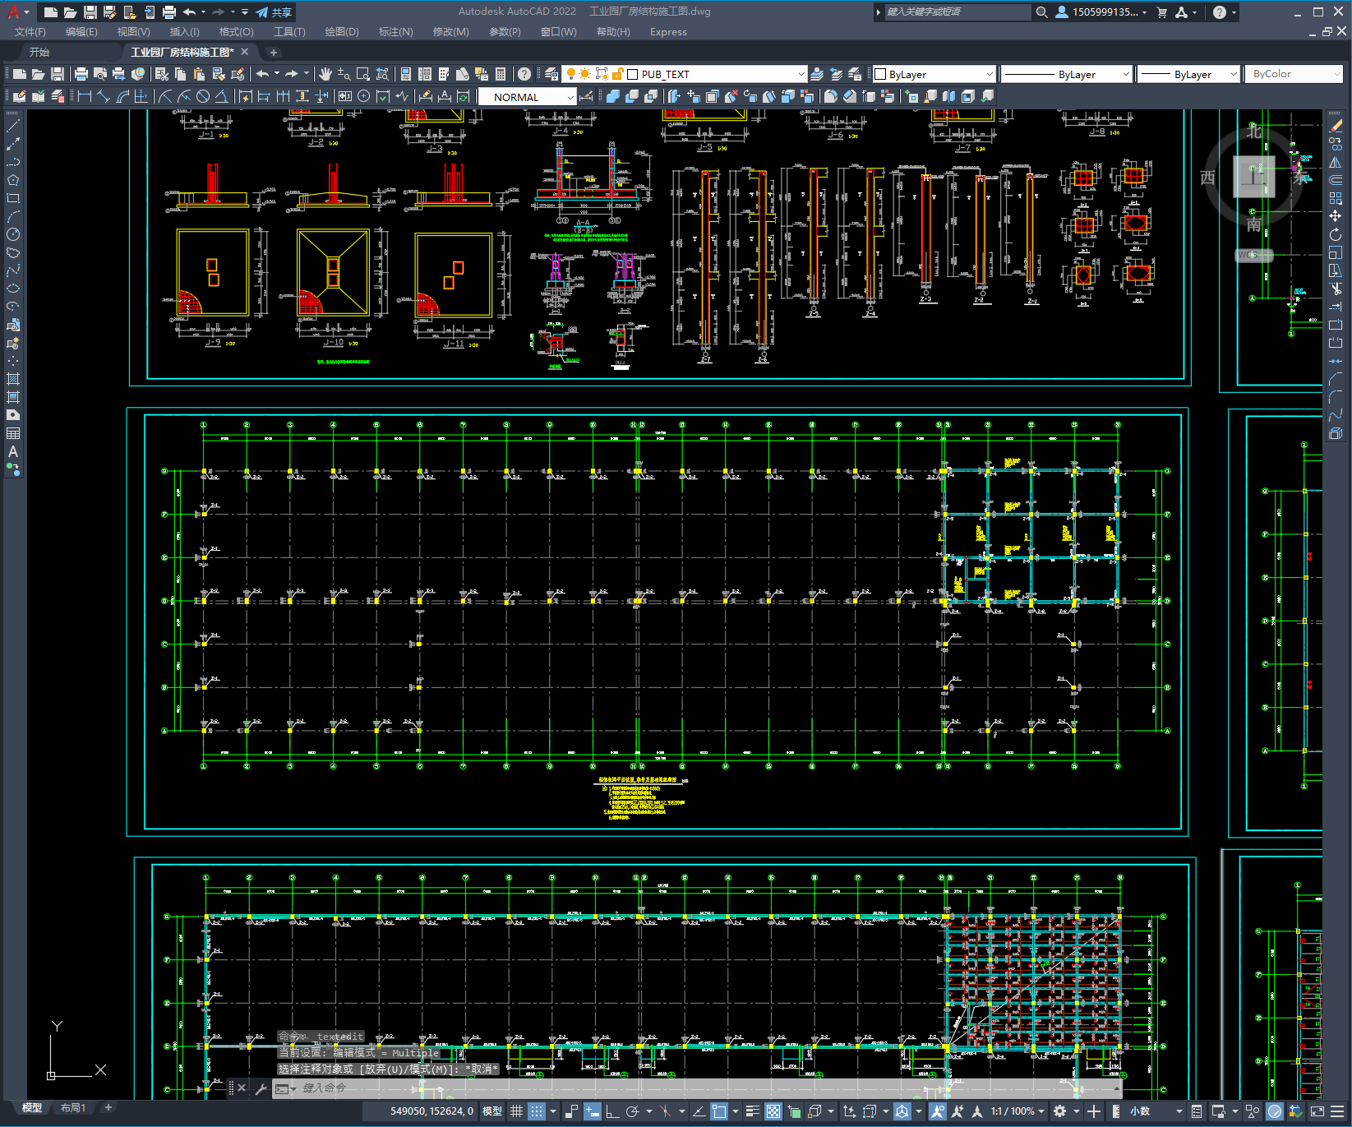
Task: Open the units 小数 dropdown in status bar
Action: [x=1155, y=1111]
